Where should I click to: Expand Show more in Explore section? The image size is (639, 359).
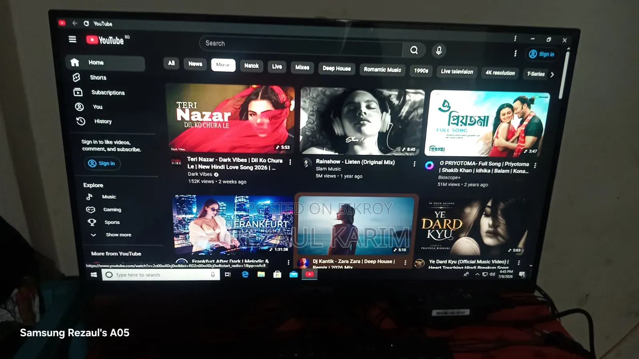point(118,235)
